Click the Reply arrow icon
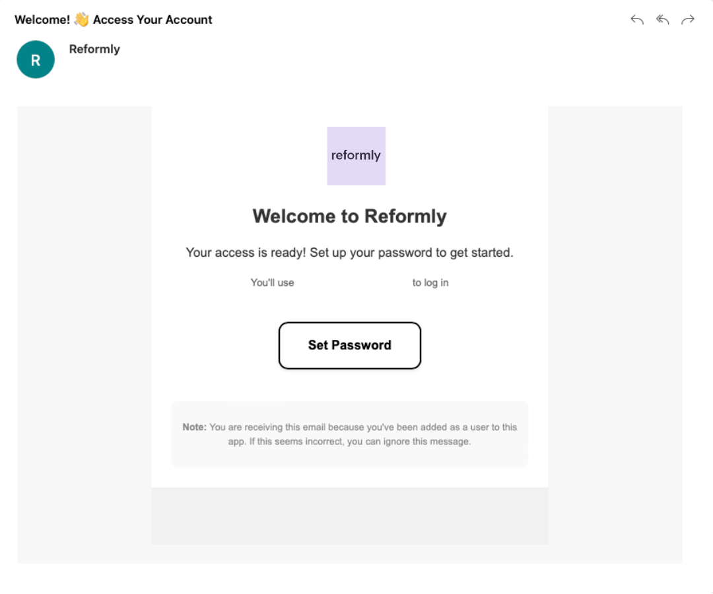Image resolution: width=713 pixels, height=594 pixels. click(637, 20)
